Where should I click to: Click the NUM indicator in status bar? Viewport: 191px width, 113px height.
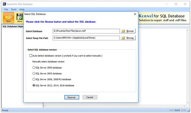pos(177,110)
